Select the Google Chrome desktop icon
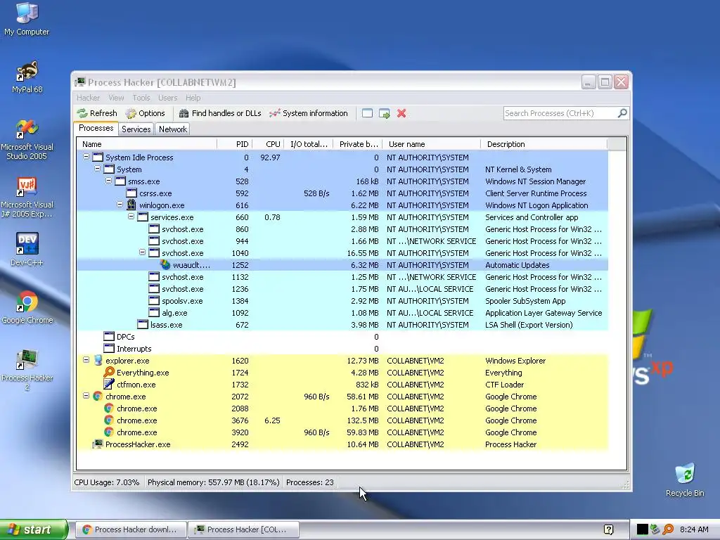Image resolution: width=720 pixels, height=540 pixels. pyautogui.click(x=27, y=307)
